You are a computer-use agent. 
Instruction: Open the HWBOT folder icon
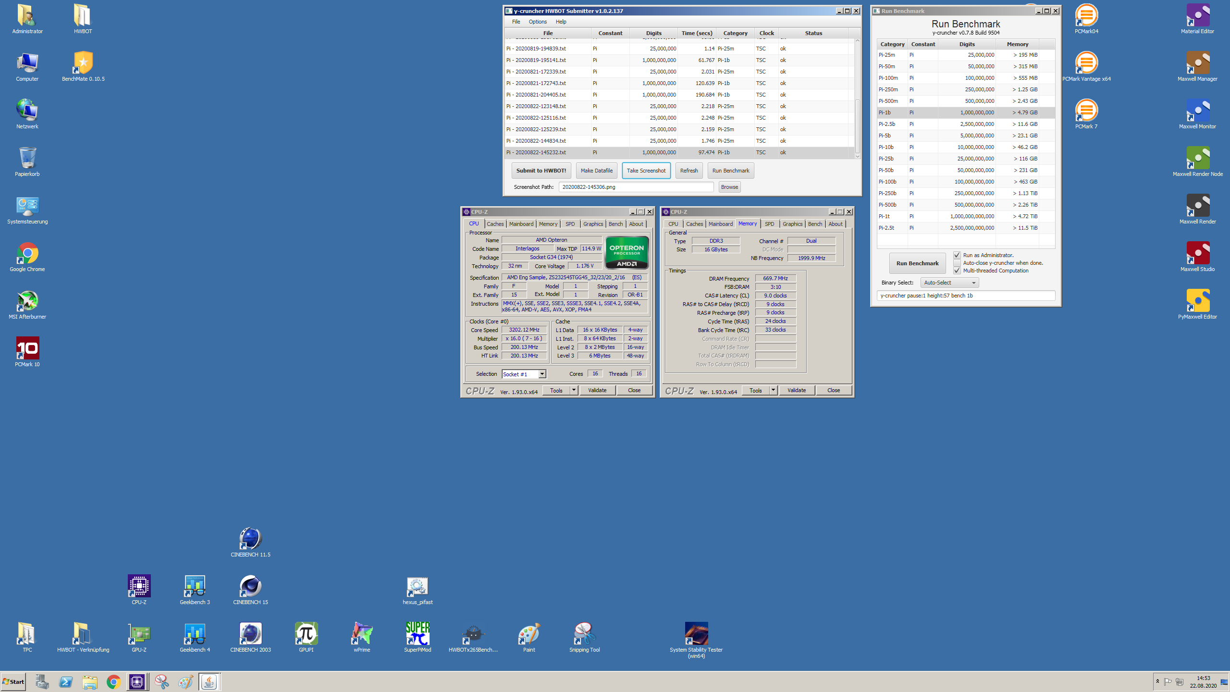[83, 19]
